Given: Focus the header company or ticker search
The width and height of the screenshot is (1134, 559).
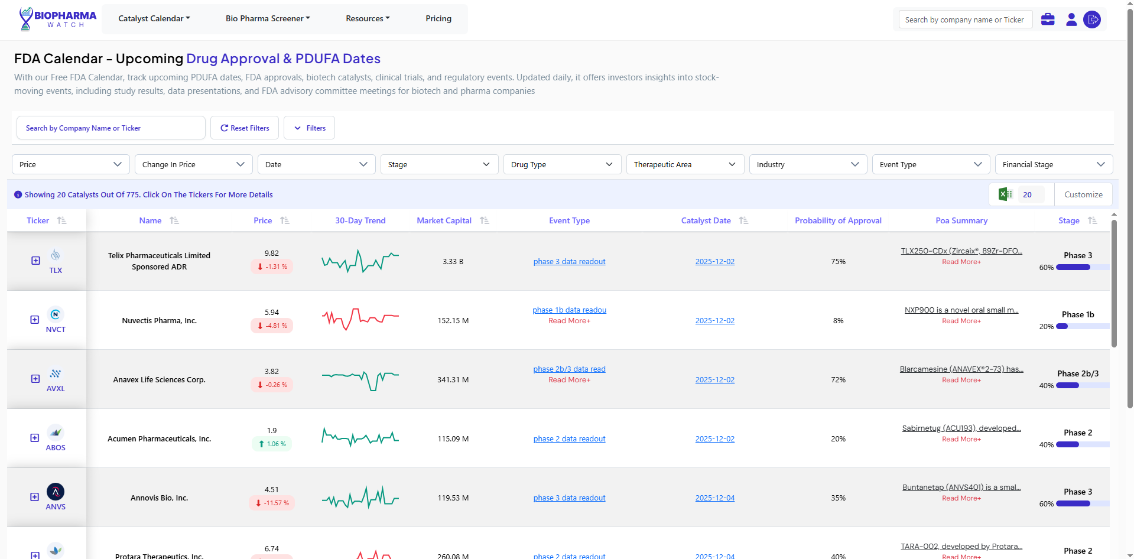Looking at the screenshot, I should click(966, 19).
